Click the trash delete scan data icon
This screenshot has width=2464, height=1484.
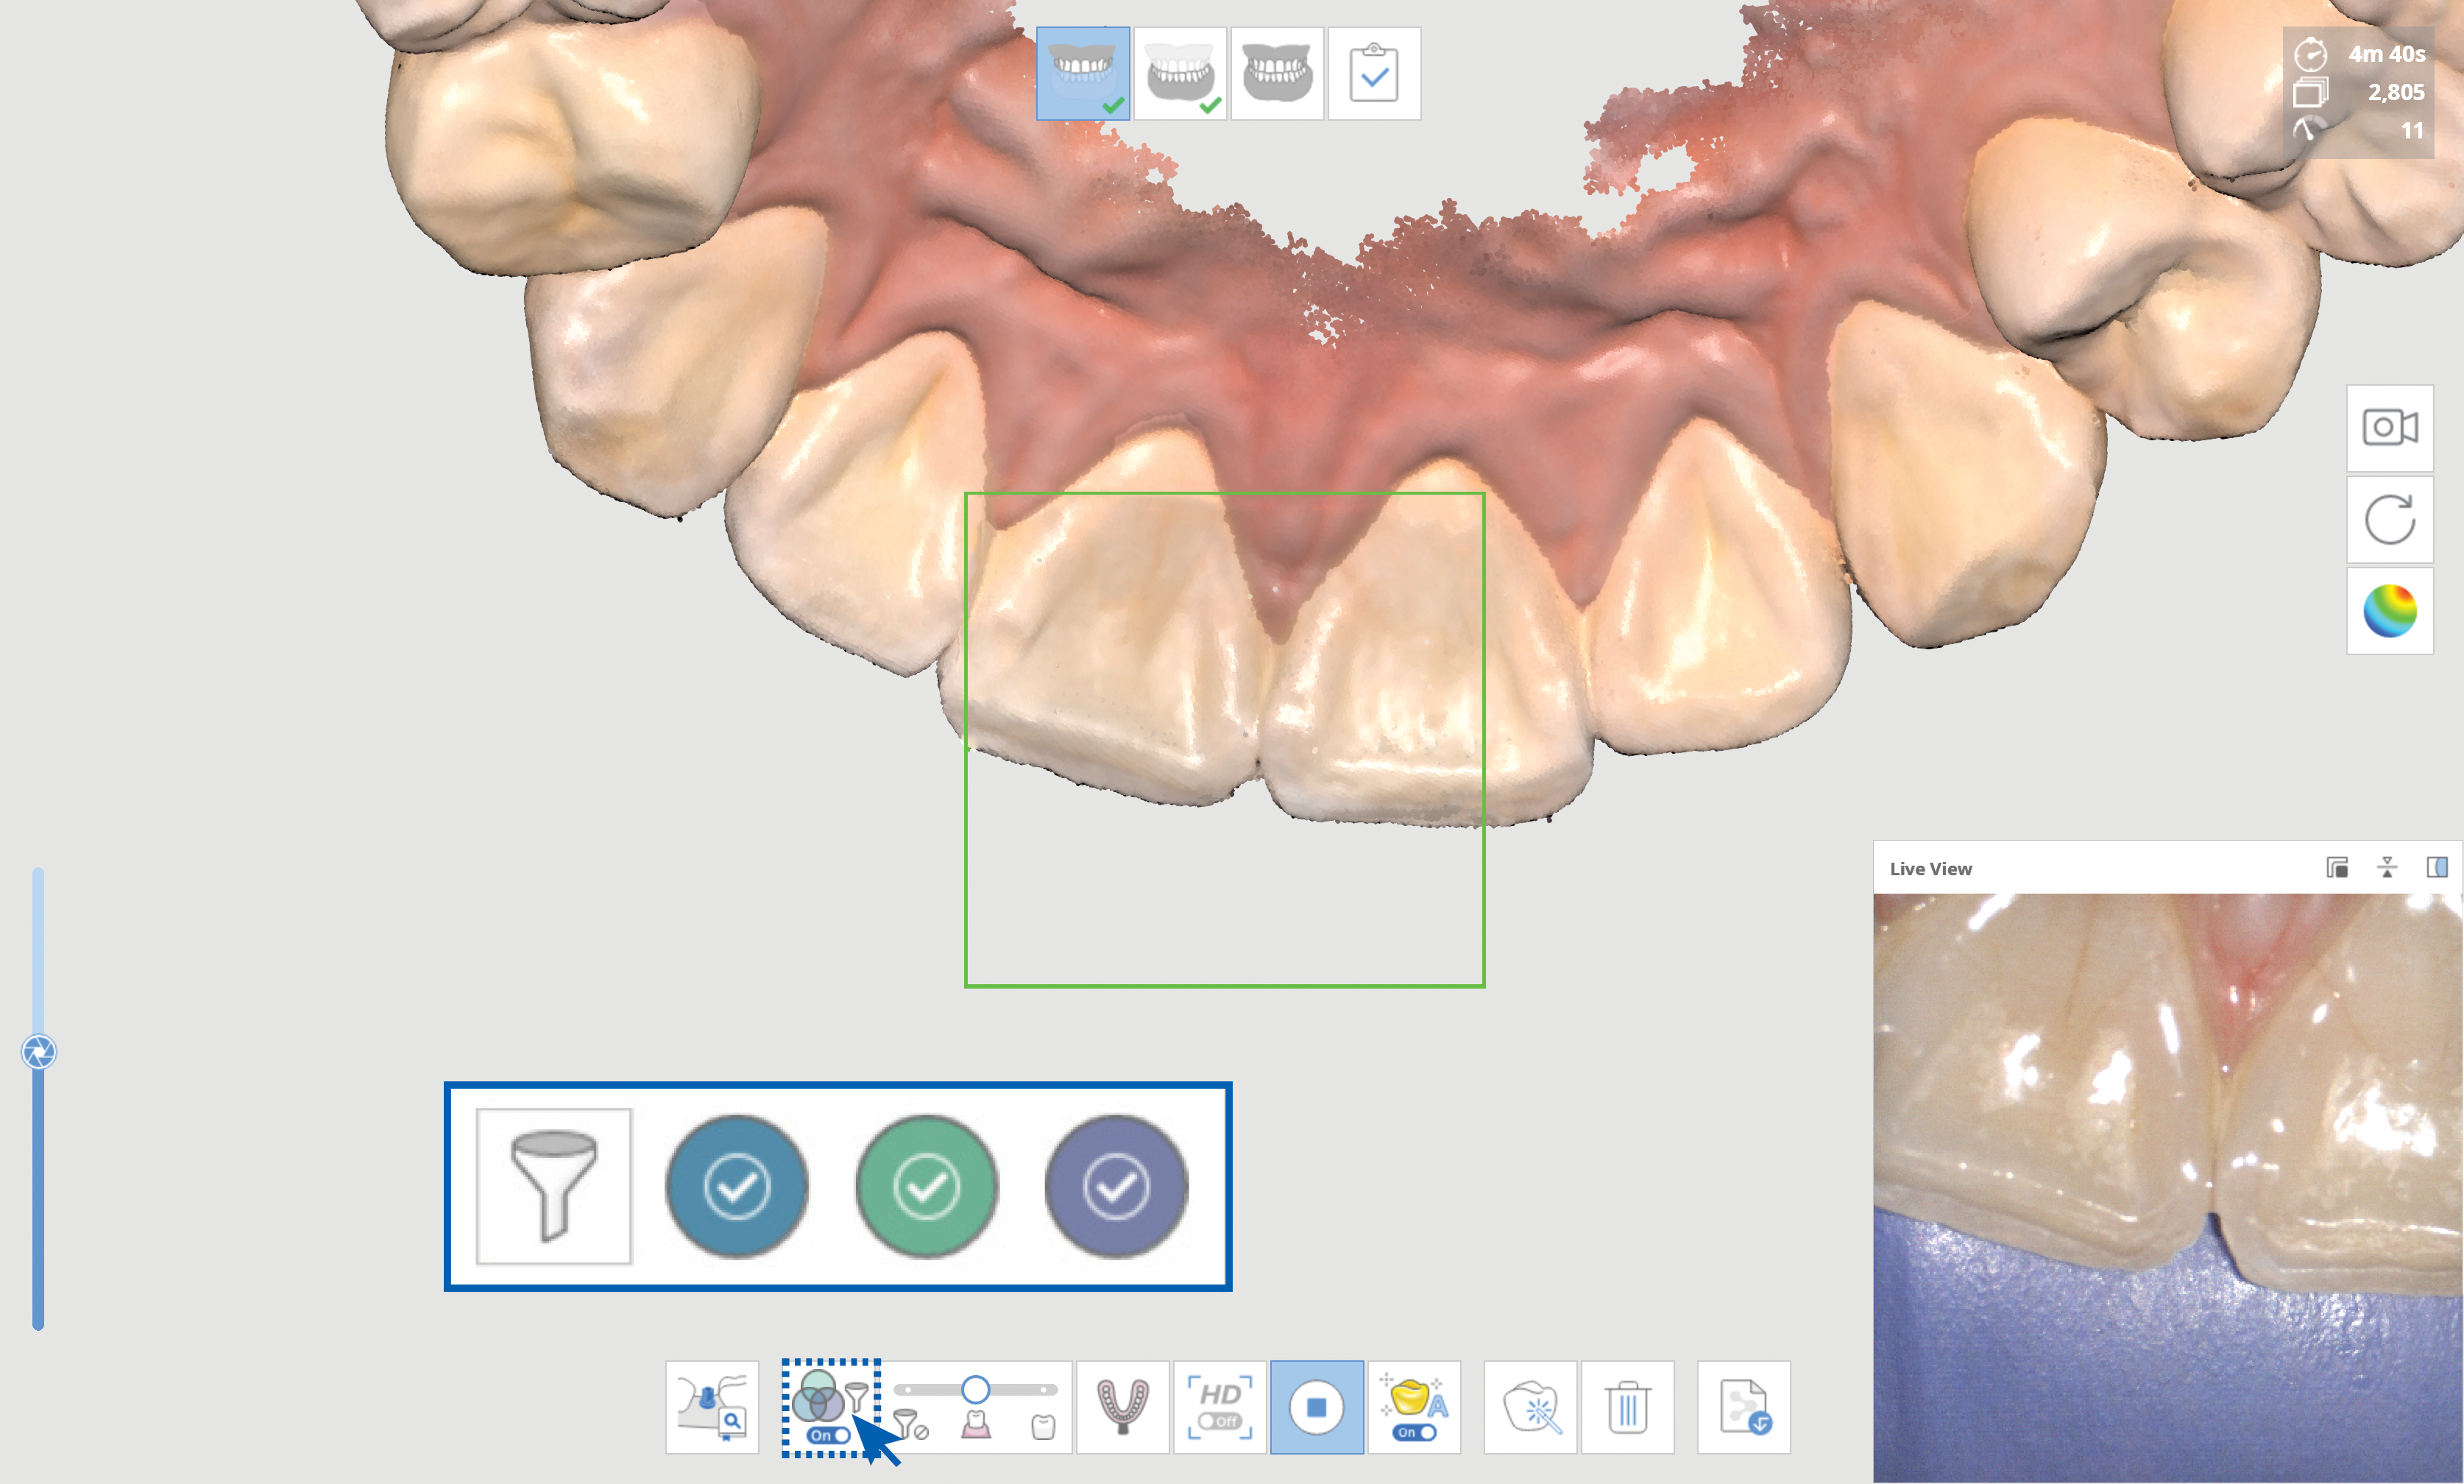tap(1627, 1407)
